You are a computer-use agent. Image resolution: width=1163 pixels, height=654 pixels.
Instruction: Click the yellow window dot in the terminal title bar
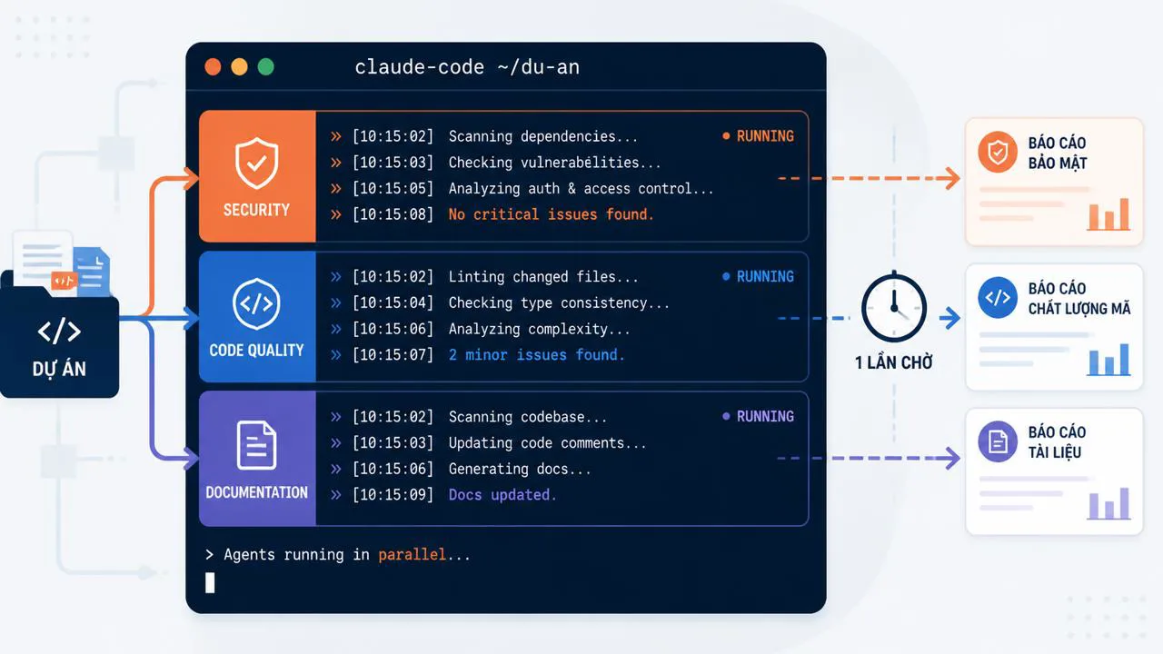tap(240, 66)
